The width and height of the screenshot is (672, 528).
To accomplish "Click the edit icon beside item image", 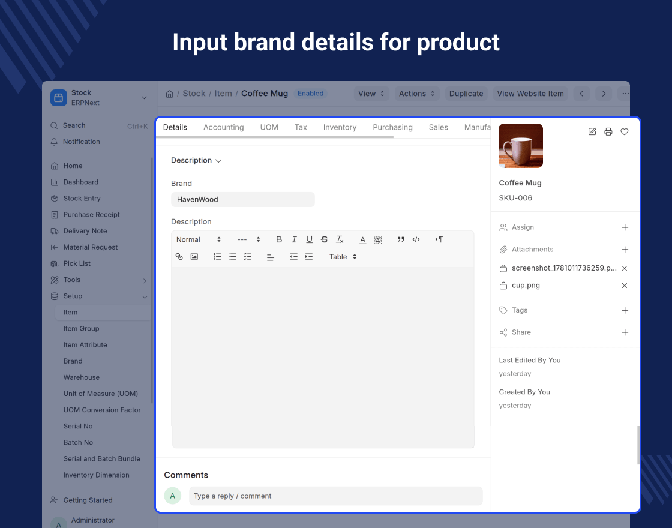I will pyautogui.click(x=592, y=131).
